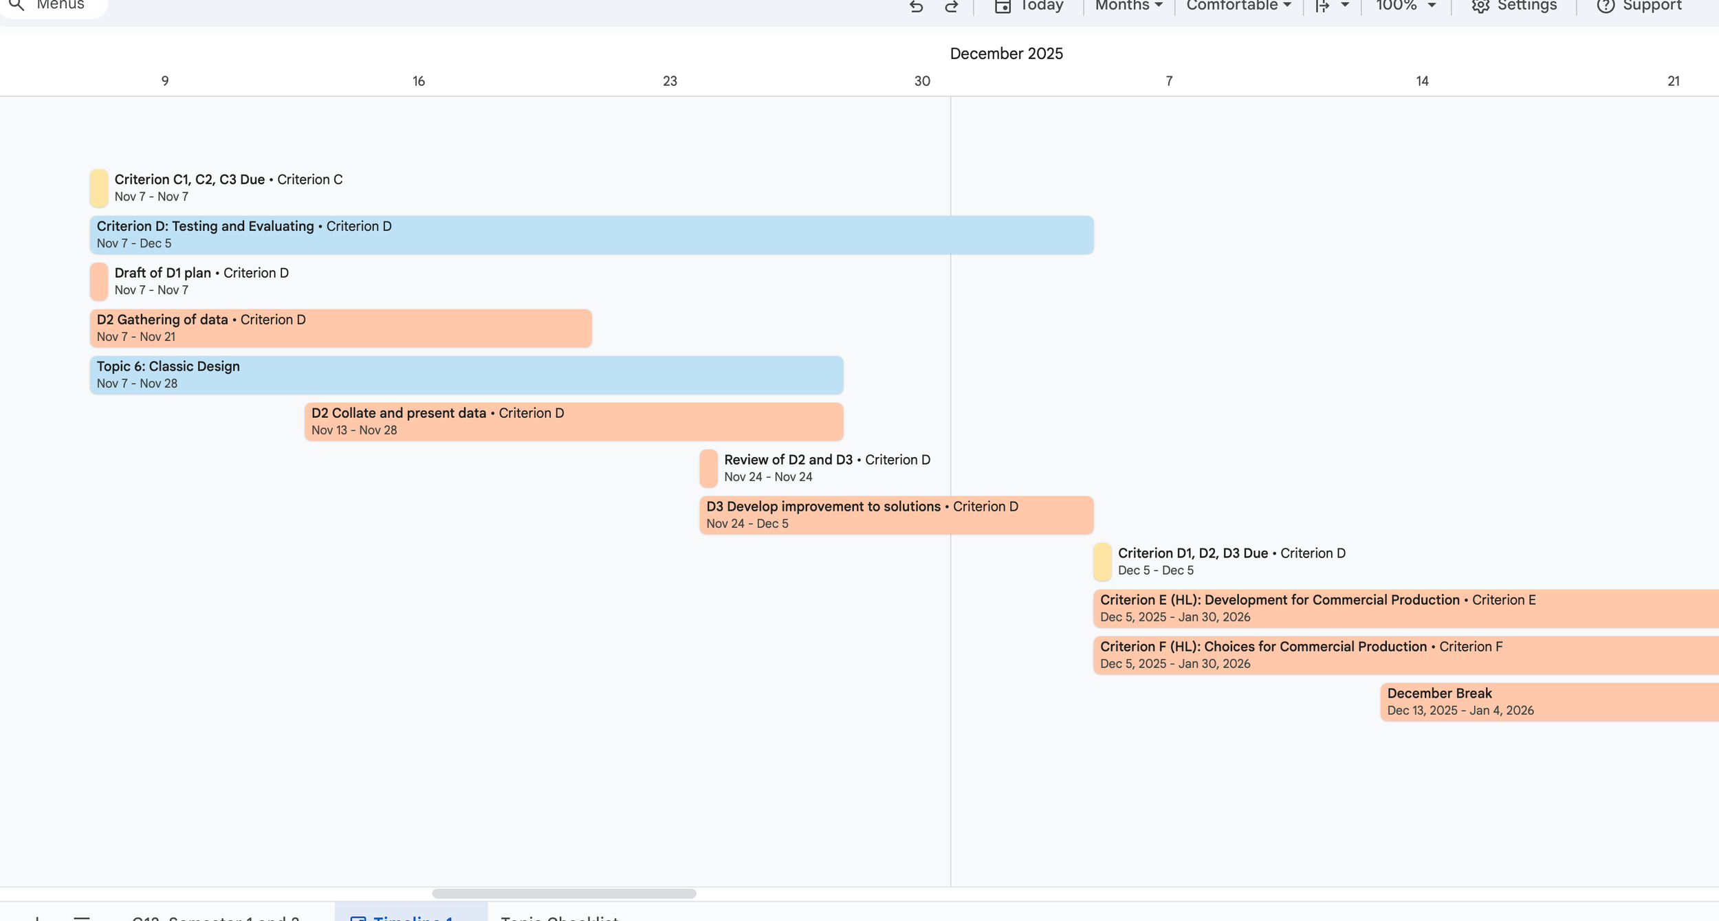Click the Support question mark icon
This screenshot has height=921, width=1719.
pyautogui.click(x=1605, y=6)
